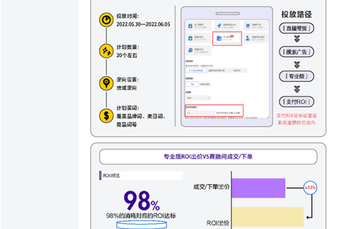Click the red note line 系统推荐的范围内
Image resolution: width=363 pixels, height=229 pixels.
click(297, 123)
